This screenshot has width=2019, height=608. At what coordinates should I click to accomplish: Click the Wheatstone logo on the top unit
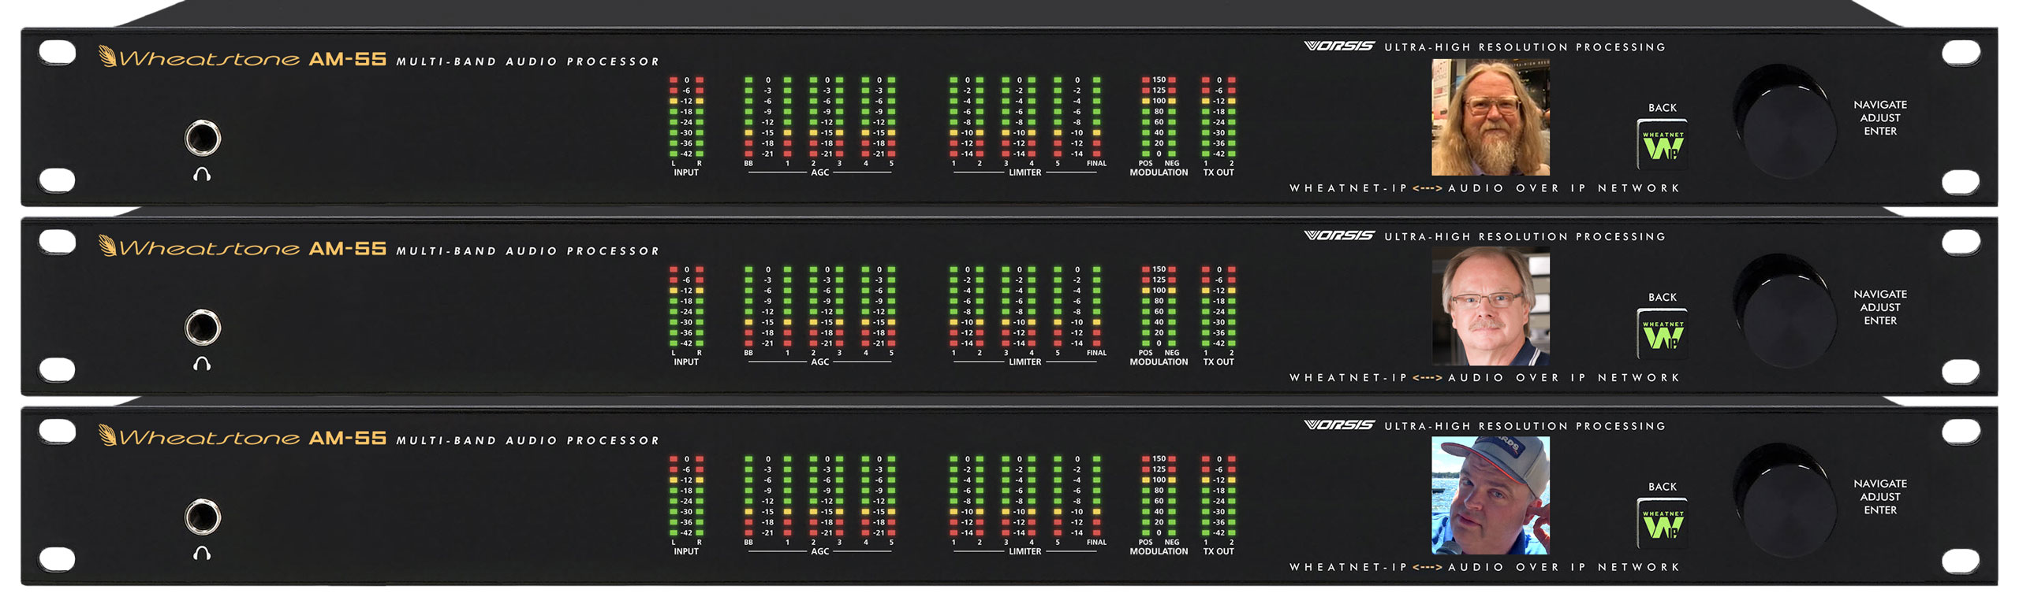pyautogui.click(x=199, y=57)
